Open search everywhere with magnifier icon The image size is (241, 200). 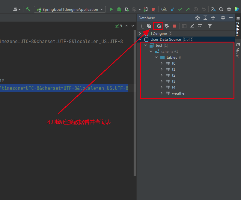coord(221,9)
